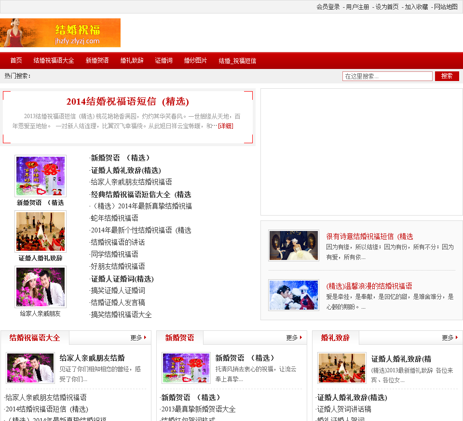The width and height of the screenshot is (463, 421).
Task: Open 证婚词 navigation item
Action: pos(163,61)
